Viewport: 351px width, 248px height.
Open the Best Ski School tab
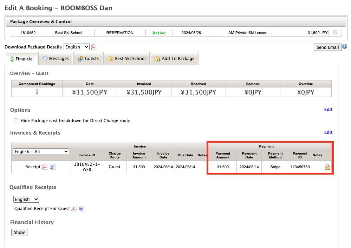pyautogui.click(x=126, y=59)
